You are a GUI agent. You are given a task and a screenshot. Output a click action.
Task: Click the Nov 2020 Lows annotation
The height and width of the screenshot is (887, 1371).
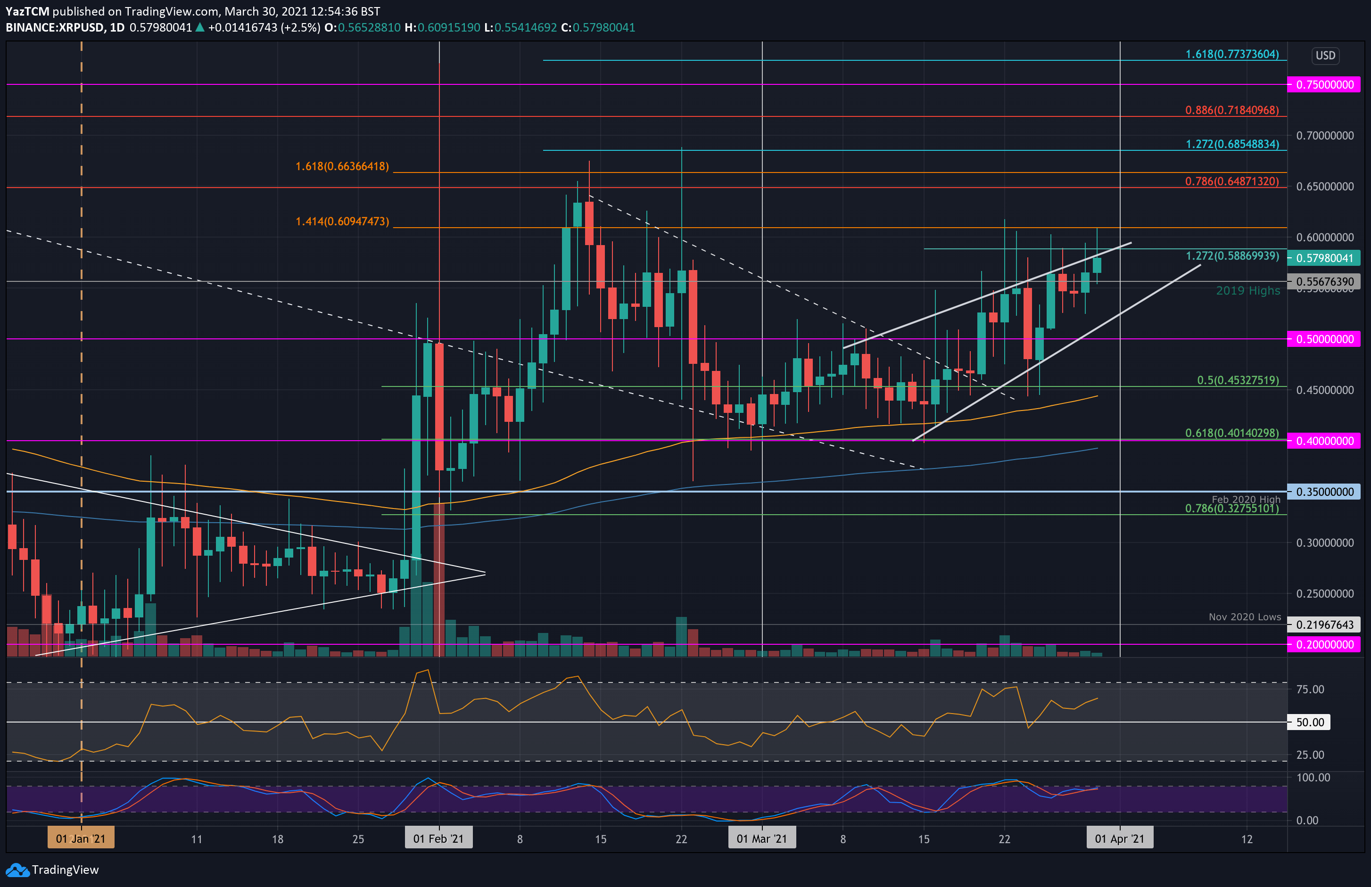point(1244,617)
